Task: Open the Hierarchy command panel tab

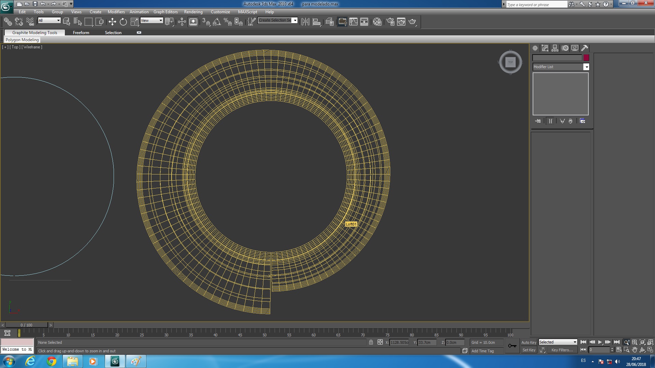Action: click(x=555, y=48)
